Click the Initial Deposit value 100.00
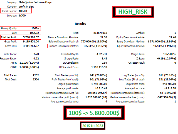This screenshot has height=134, width=178. (23, 11)
